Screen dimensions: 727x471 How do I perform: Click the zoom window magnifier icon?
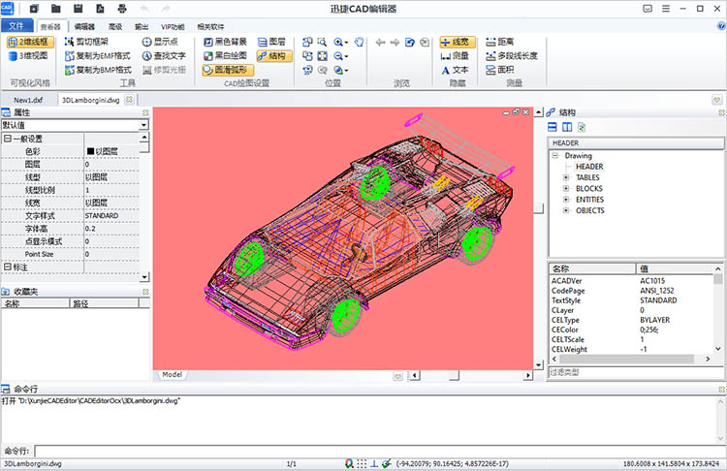322,43
